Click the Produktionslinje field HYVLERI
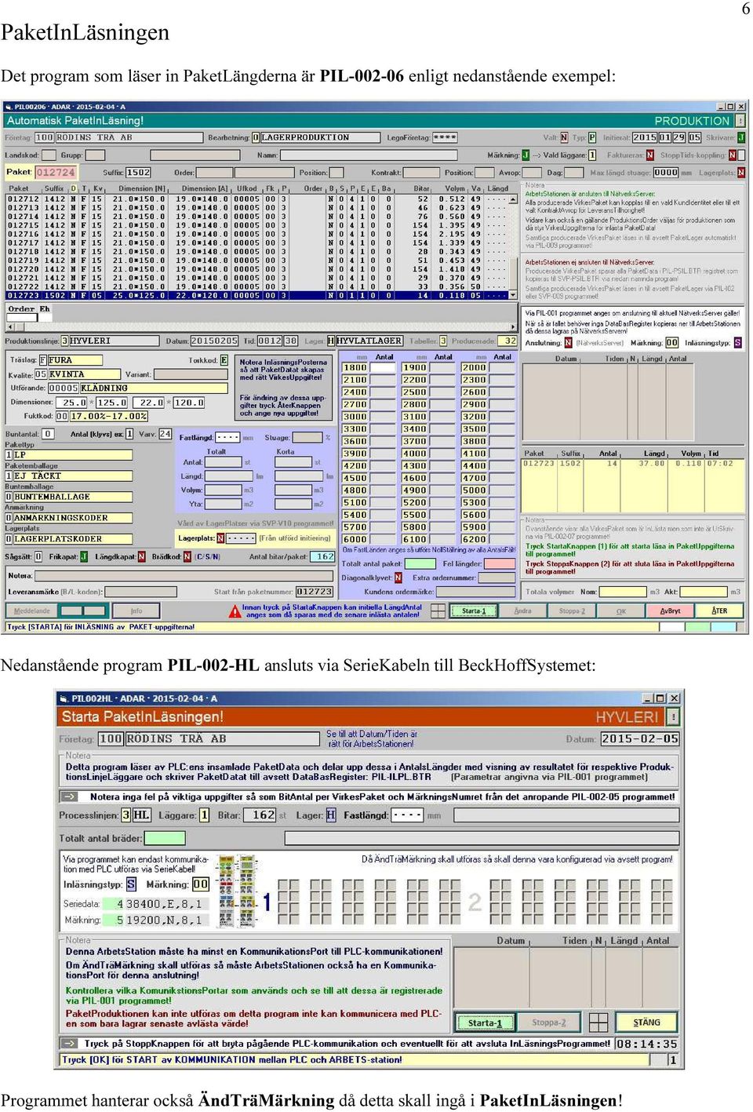This screenshot has width=753, height=1112. coord(115,341)
